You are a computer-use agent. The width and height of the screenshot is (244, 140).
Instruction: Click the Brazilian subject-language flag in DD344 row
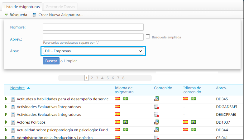tap(126, 130)
